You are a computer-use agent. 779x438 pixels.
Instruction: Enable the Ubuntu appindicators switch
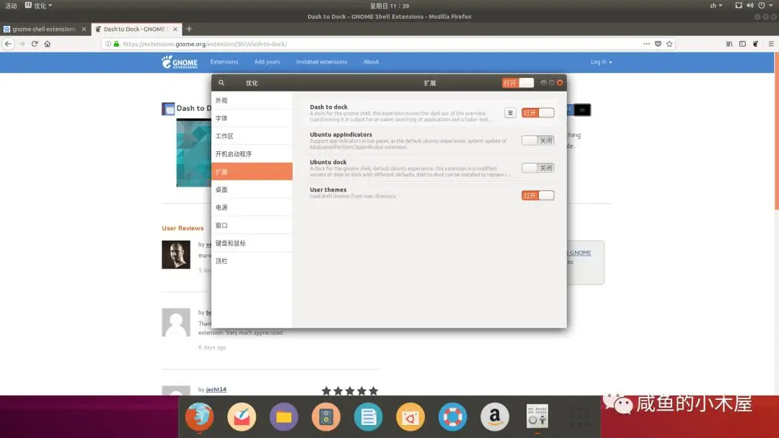(537, 140)
